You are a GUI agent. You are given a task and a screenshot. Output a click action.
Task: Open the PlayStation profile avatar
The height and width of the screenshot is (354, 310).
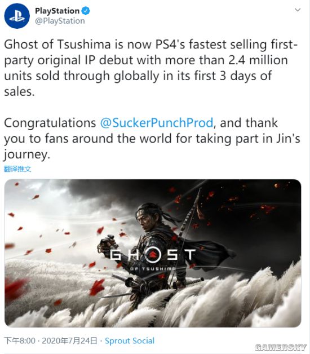click(x=17, y=16)
